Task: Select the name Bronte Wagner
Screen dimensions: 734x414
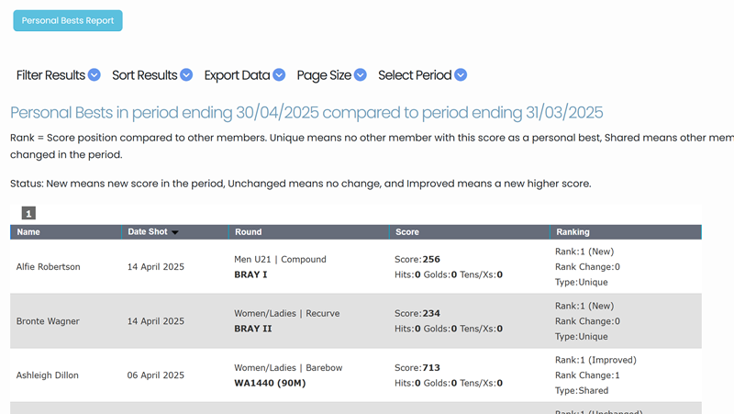Action: (48, 321)
